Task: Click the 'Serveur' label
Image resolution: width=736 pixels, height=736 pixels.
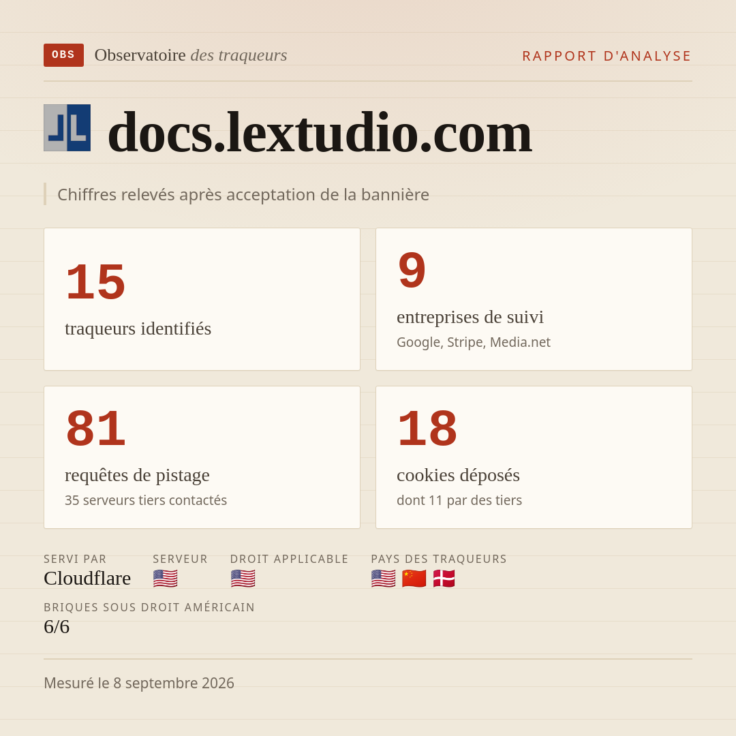Action: tap(180, 559)
